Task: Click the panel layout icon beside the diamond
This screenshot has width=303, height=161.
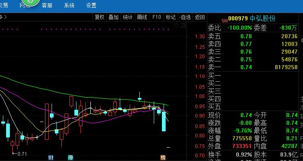Action: [x=183, y=25]
